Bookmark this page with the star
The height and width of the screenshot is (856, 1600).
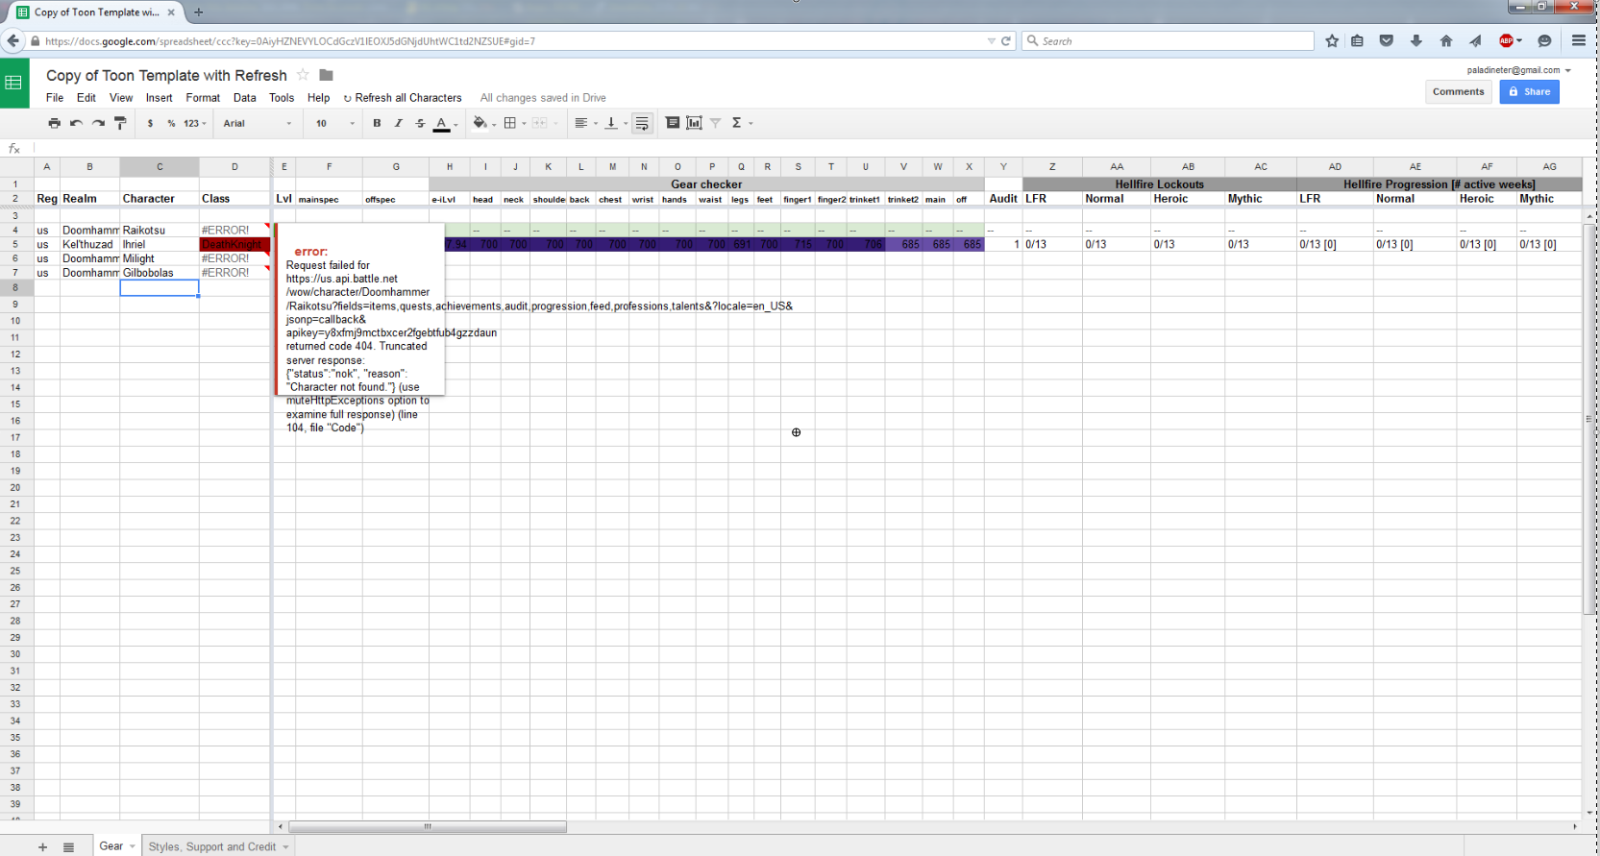click(1332, 41)
